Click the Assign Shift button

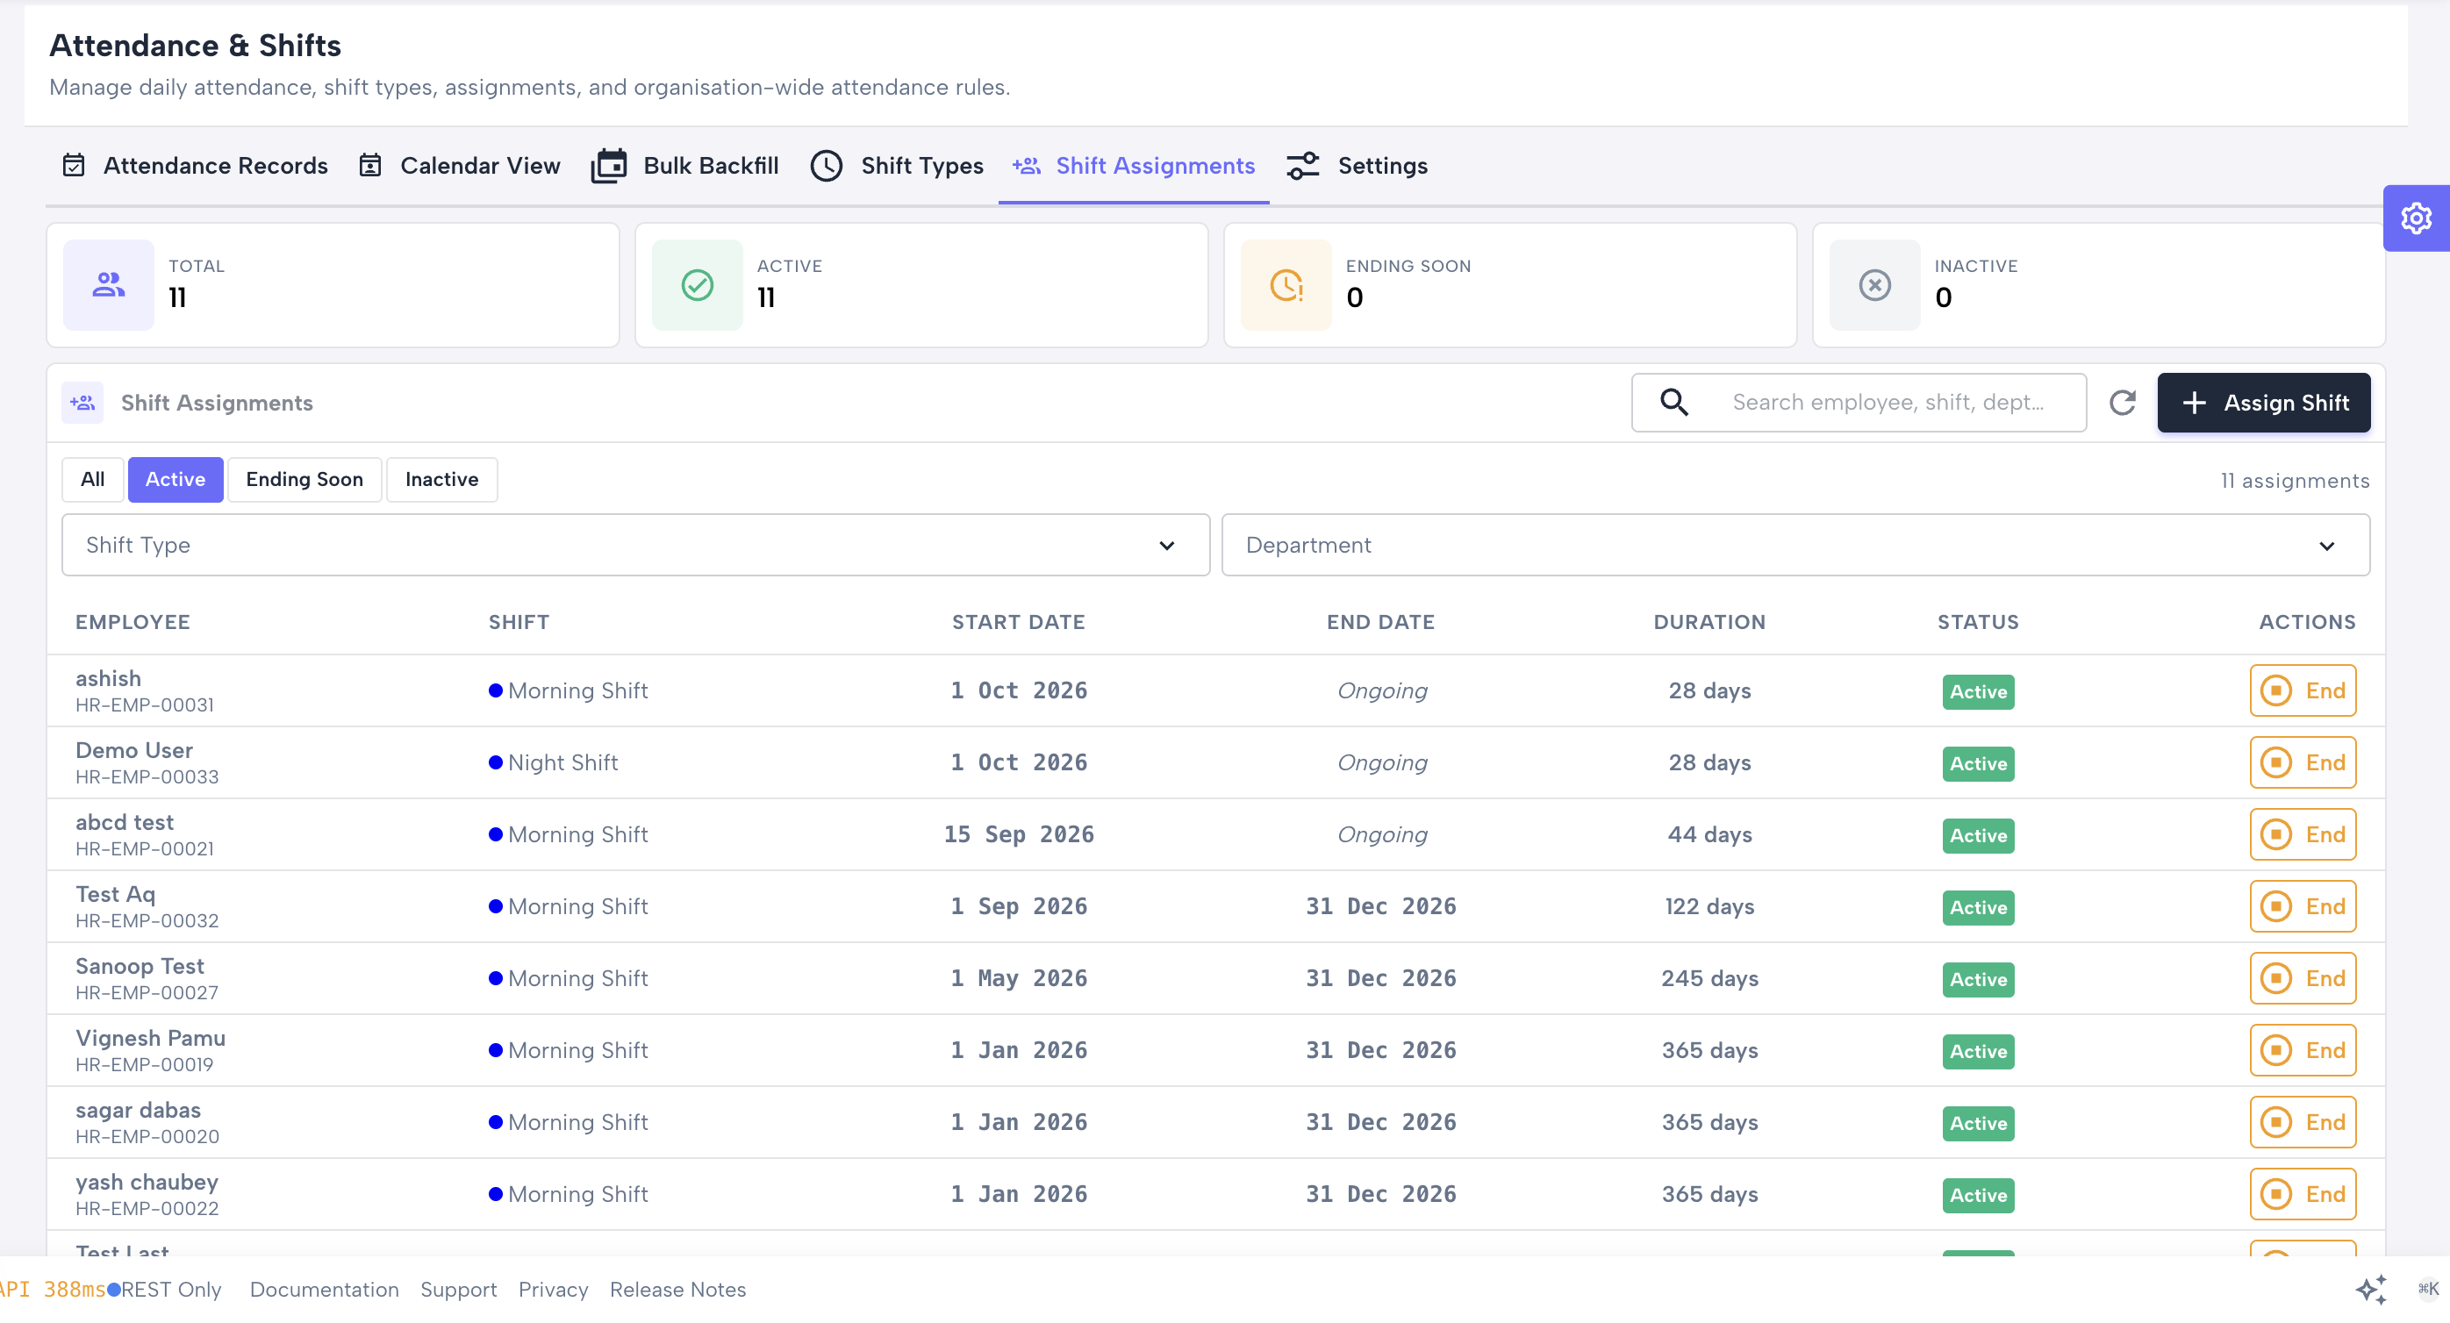pyautogui.click(x=2264, y=403)
